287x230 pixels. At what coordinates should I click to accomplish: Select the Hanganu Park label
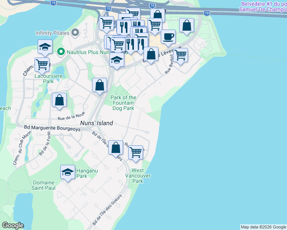click(x=87, y=173)
